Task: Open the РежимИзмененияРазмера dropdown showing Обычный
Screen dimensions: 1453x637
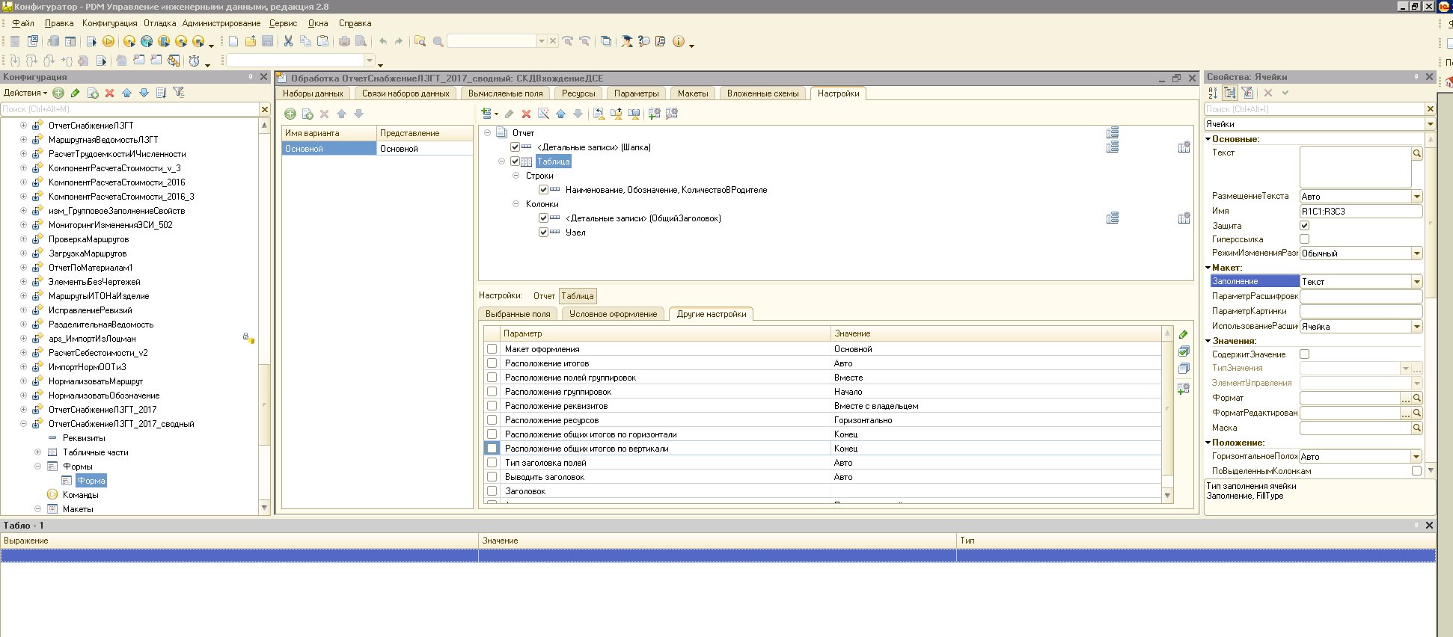Action: click(x=1416, y=253)
